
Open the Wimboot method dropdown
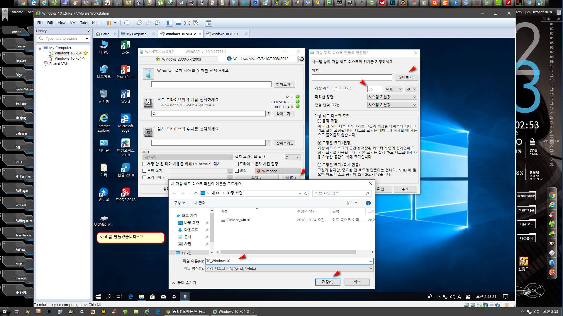click(278, 171)
